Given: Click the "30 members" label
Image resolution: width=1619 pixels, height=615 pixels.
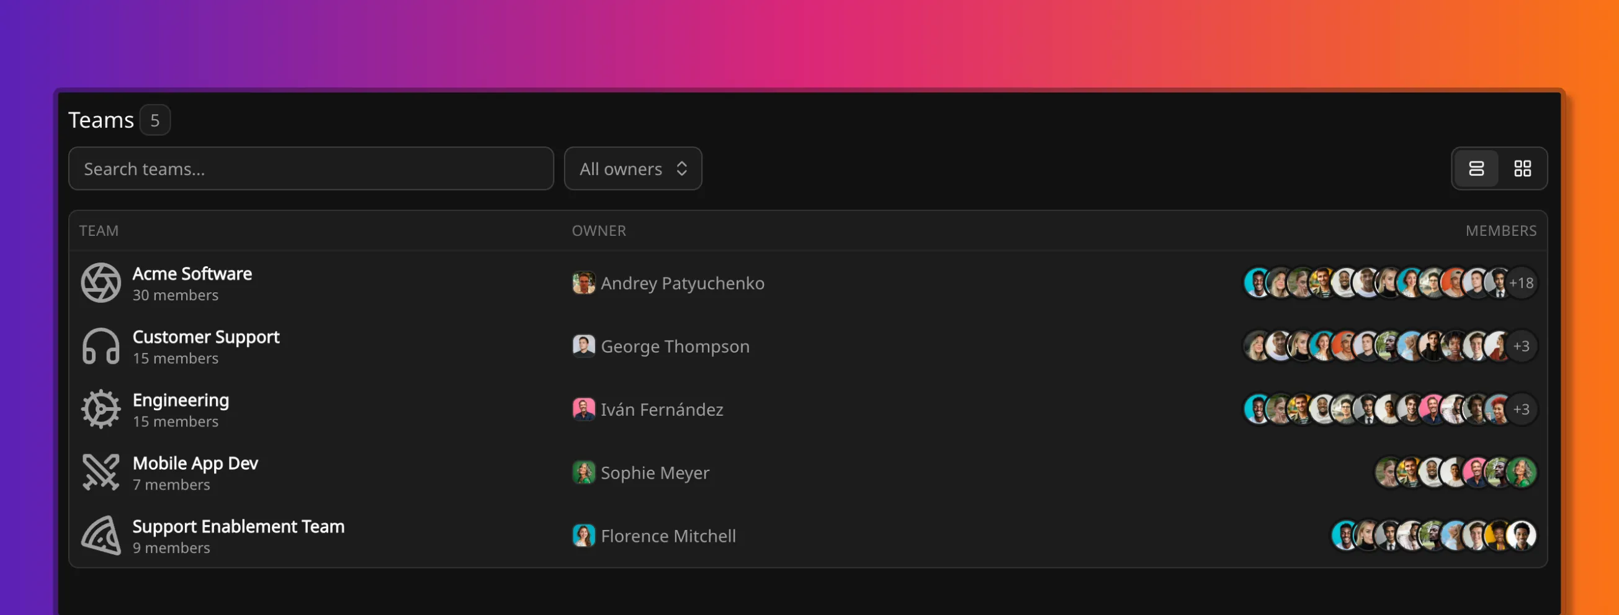Looking at the screenshot, I should pyautogui.click(x=176, y=295).
